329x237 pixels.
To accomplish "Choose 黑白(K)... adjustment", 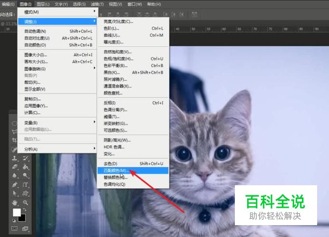I will click(x=133, y=73).
